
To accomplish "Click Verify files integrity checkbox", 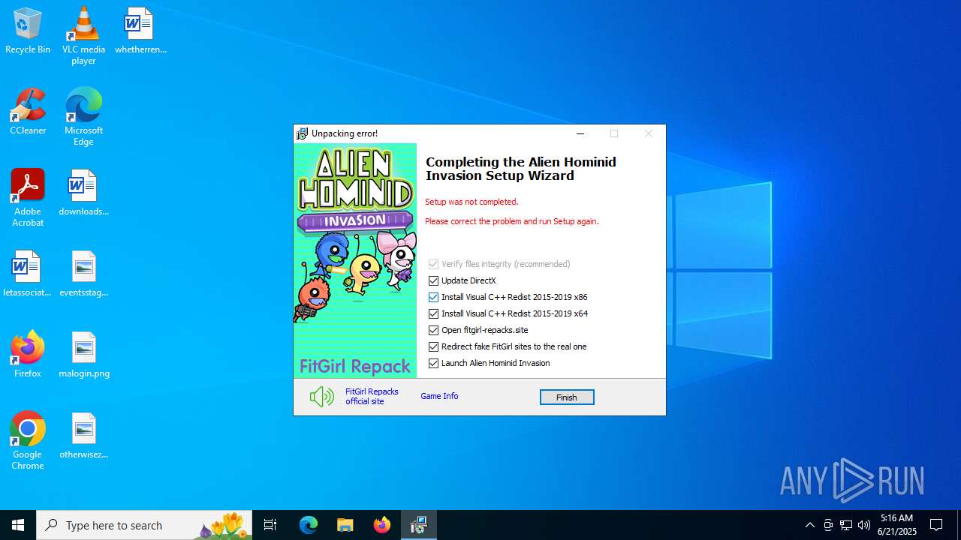I will click(x=433, y=264).
